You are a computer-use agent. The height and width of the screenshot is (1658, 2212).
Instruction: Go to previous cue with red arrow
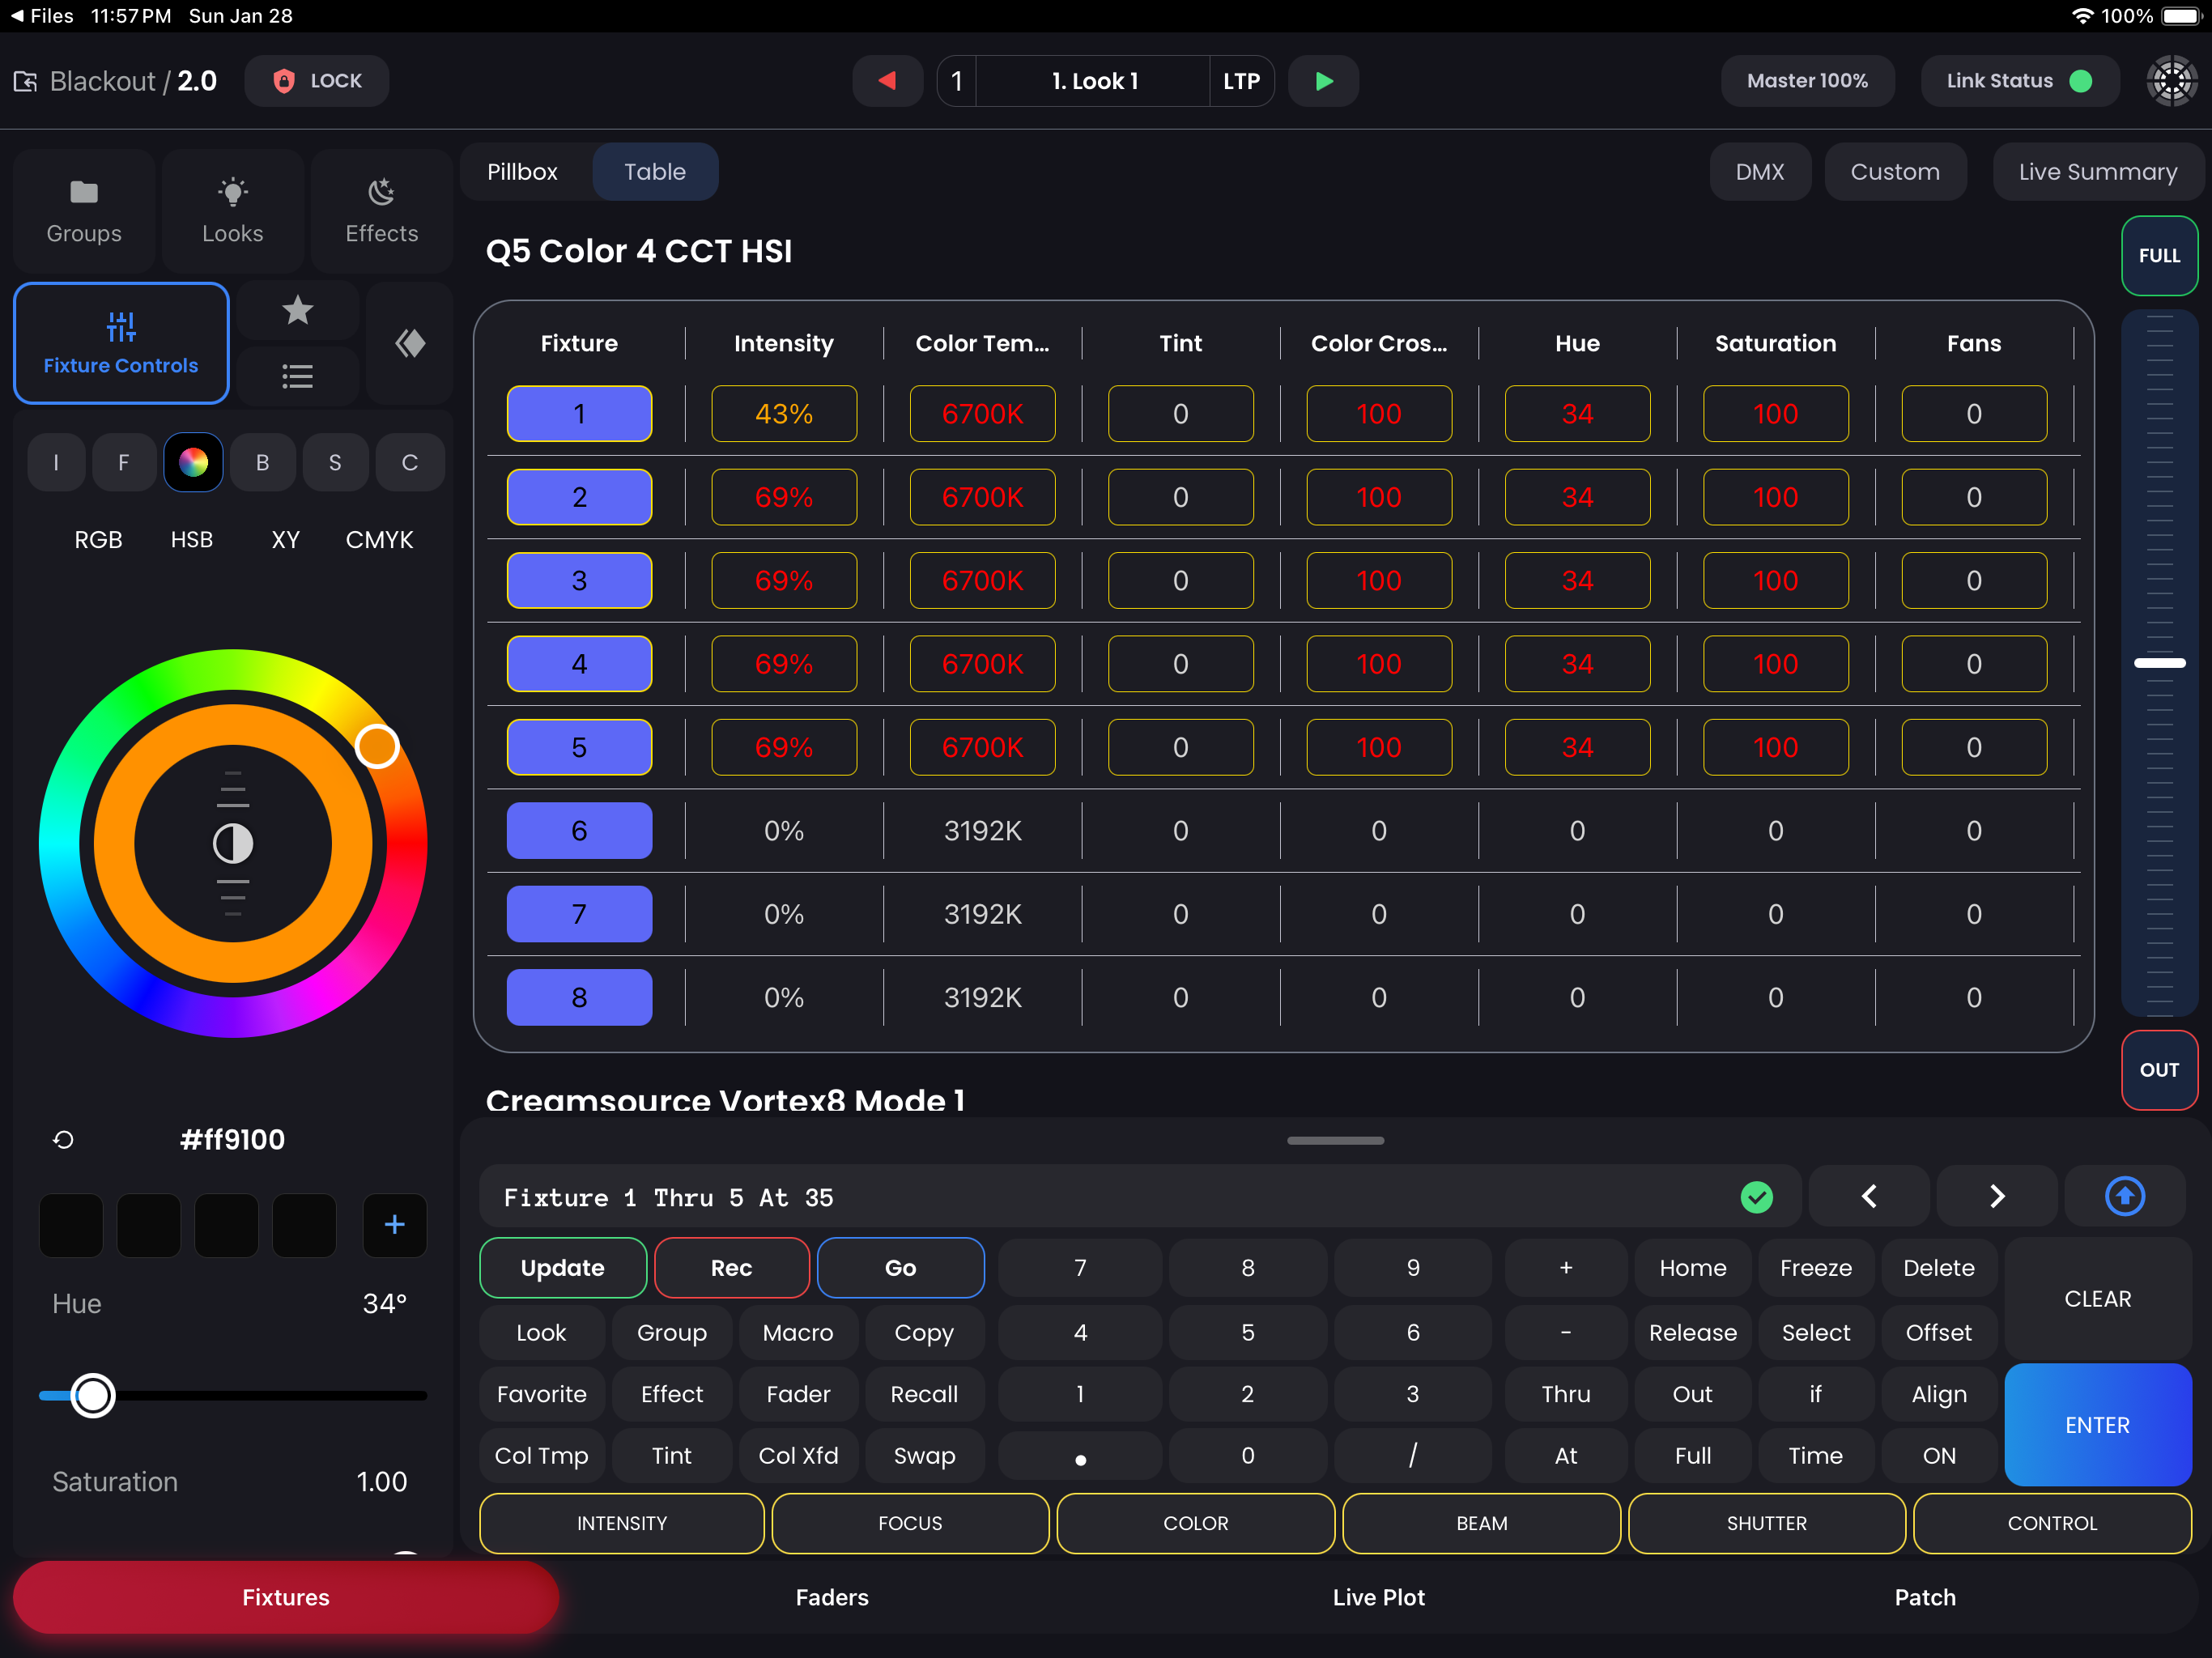(887, 81)
